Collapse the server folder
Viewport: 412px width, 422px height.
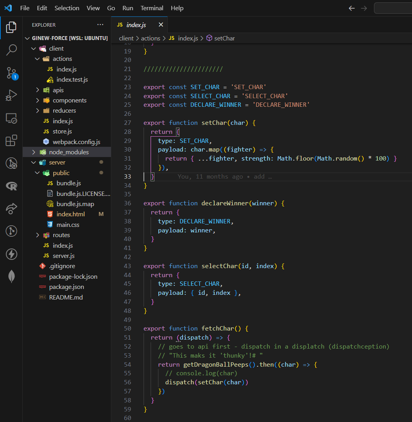[x=34, y=163]
